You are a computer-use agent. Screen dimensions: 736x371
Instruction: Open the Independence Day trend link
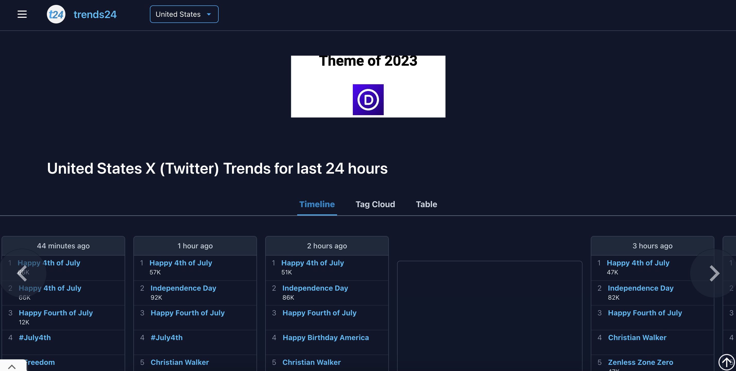click(x=183, y=288)
